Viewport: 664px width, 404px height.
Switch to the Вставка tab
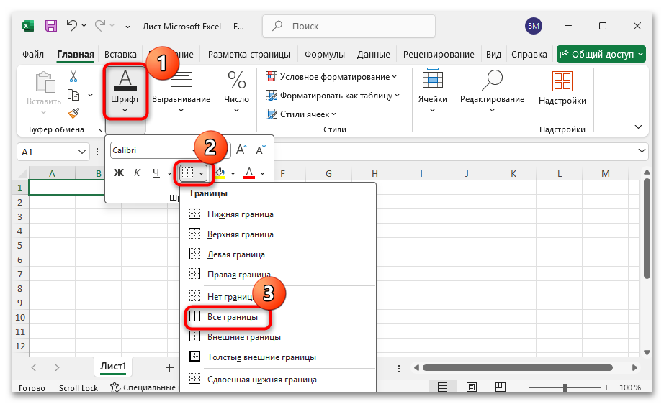coord(120,54)
